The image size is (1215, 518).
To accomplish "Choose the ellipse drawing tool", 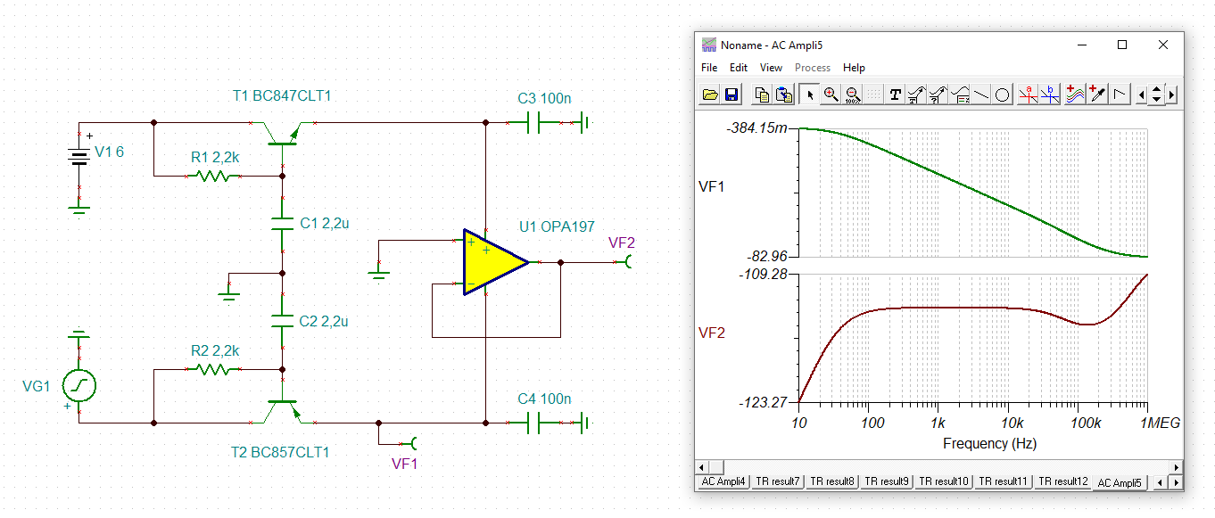I will 1002,95.
